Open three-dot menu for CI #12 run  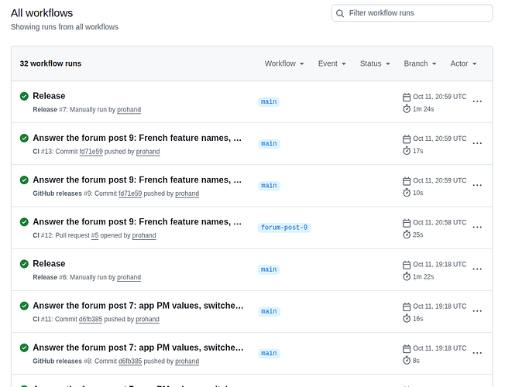pos(477,228)
